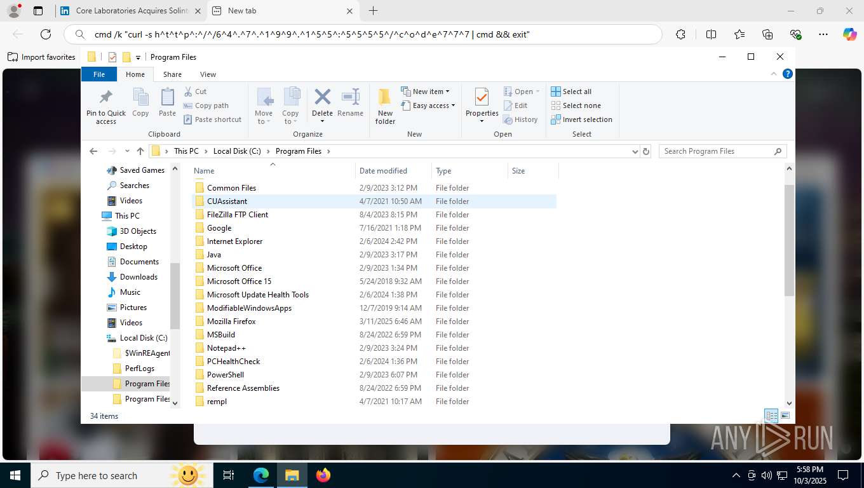Image resolution: width=864 pixels, height=488 pixels.
Task: Click the Explorer Back arrow
Action: (x=93, y=151)
